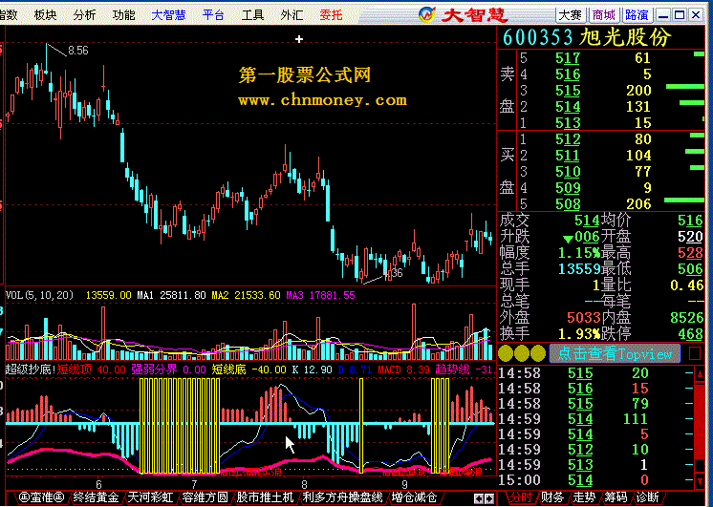Click the MA3 17881.55 volume label
The width and height of the screenshot is (713, 507).
[320, 295]
